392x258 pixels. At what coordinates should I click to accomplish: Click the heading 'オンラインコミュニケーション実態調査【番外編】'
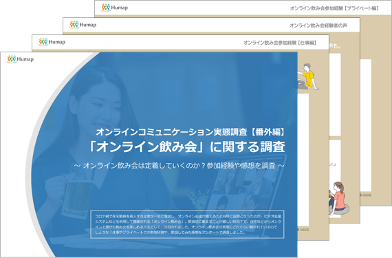pos(190,132)
